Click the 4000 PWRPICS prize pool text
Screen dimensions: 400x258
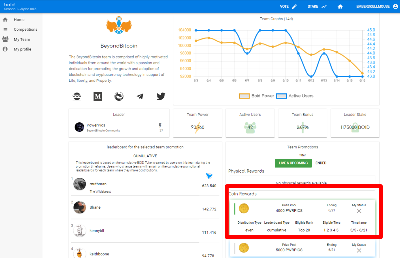pyautogui.click(x=289, y=211)
